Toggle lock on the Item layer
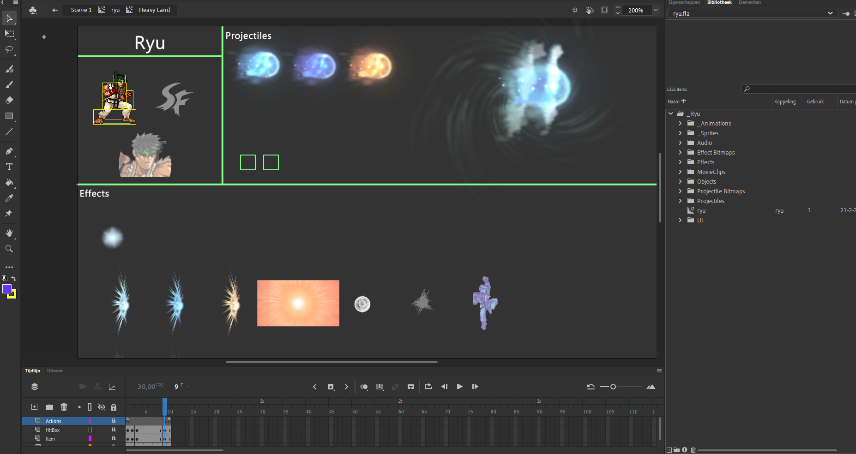The image size is (856, 454). (x=114, y=438)
